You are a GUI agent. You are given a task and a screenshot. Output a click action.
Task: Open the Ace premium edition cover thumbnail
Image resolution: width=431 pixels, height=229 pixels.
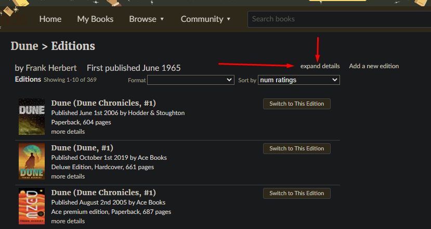coord(32,206)
